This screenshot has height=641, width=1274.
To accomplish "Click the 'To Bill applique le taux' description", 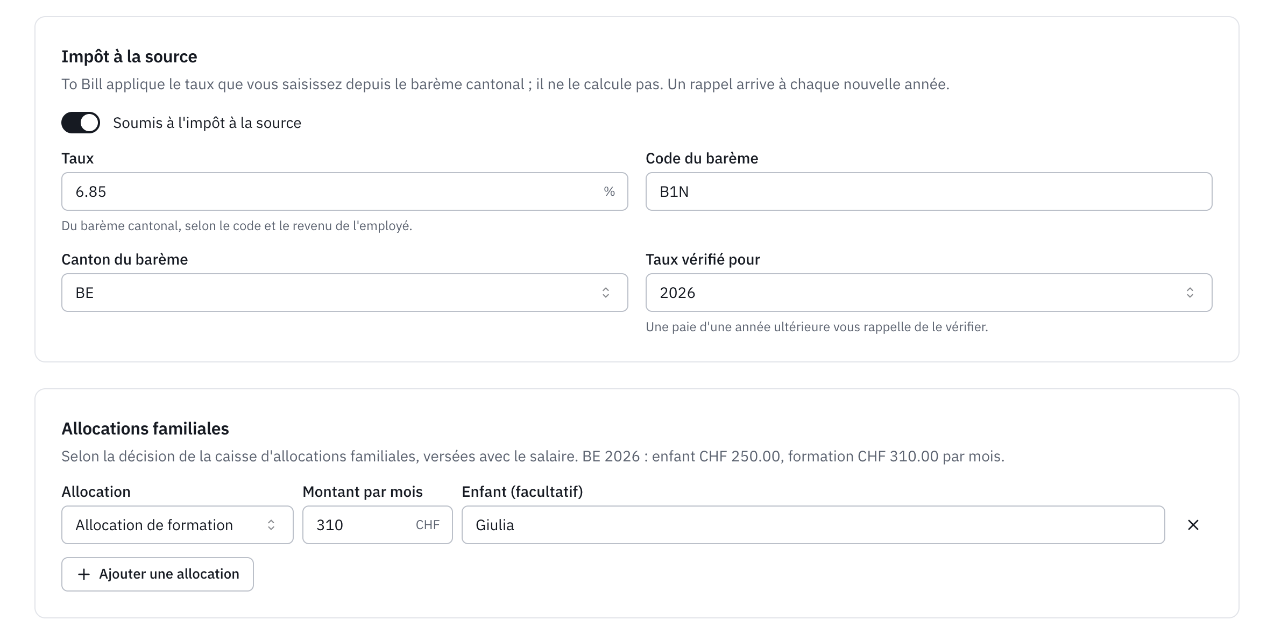I will (x=505, y=84).
